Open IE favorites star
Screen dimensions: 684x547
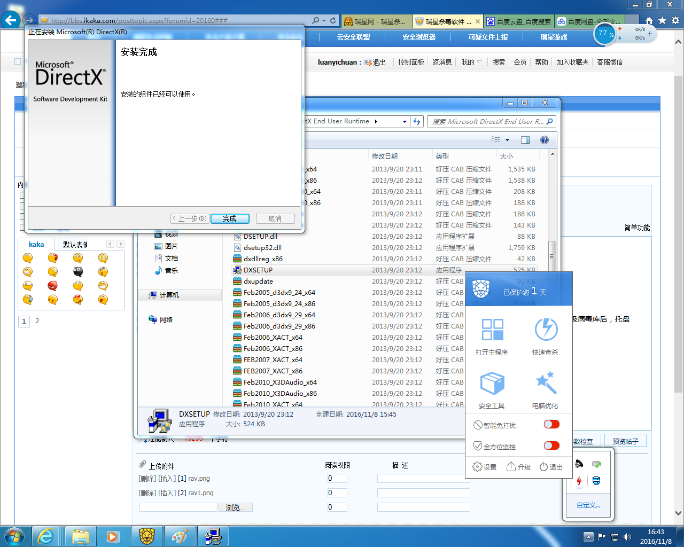pyautogui.click(x=663, y=21)
